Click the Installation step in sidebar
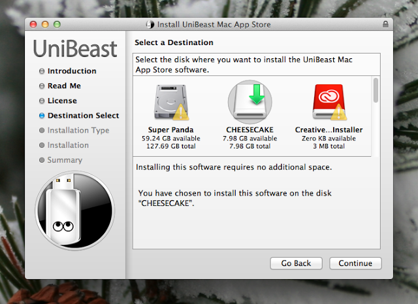Screen dimensions: 418x304 [x=68, y=145]
